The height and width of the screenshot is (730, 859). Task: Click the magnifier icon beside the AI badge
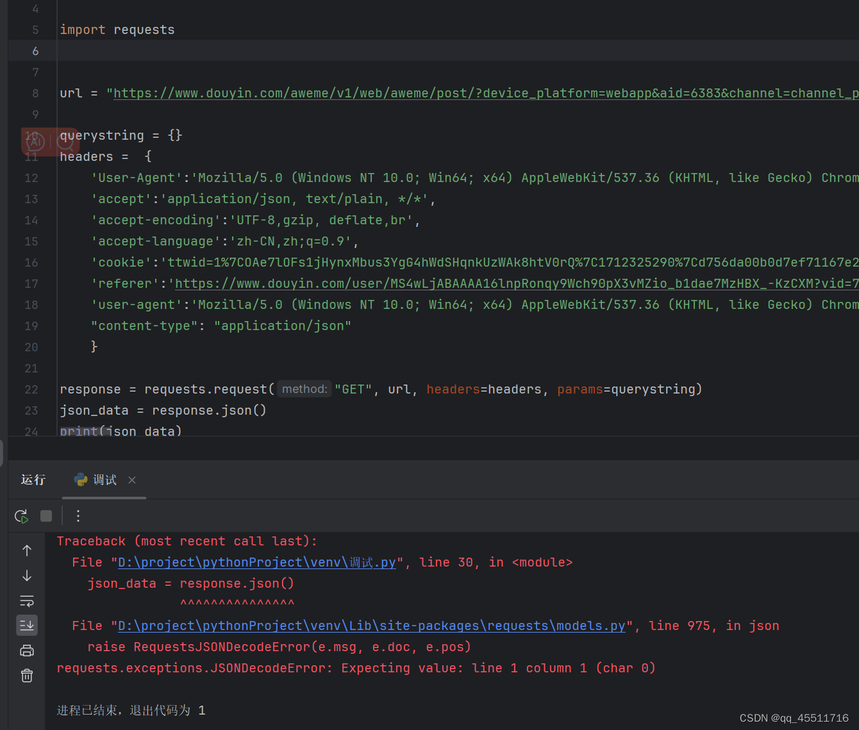coord(65,142)
